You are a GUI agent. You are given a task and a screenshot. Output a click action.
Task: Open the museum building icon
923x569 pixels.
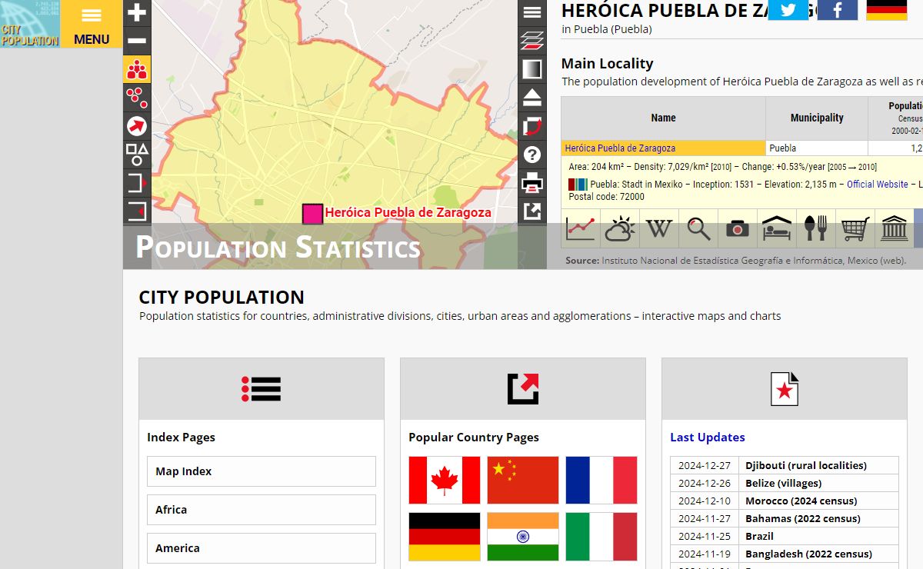pyautogui.click(x=895, y=228)
